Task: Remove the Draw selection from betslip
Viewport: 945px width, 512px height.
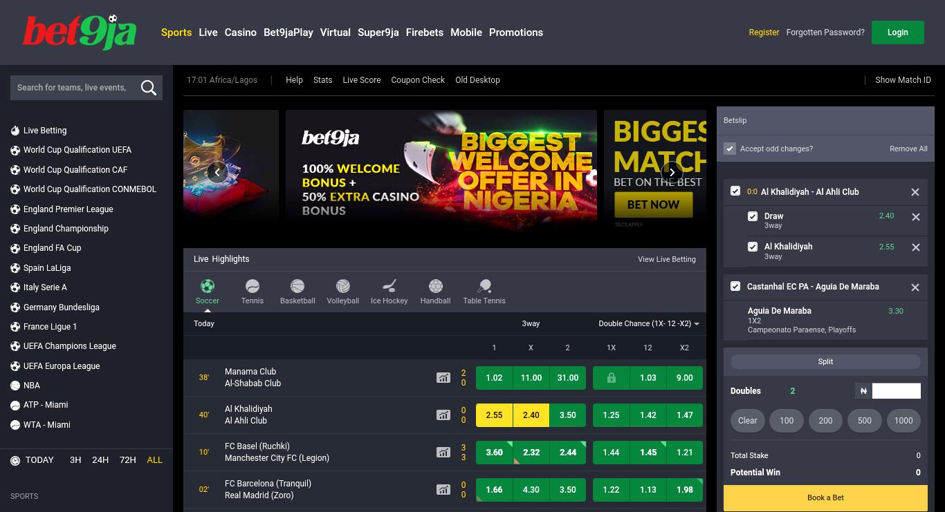Action: [916, 217]
